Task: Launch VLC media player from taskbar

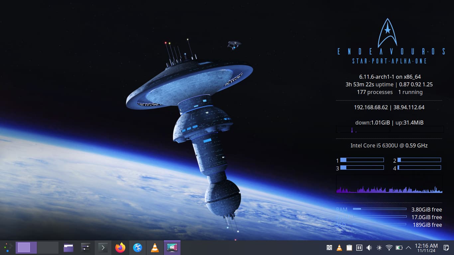Action: 155,248
